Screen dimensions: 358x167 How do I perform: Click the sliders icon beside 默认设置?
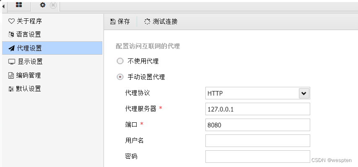point(11,89)
